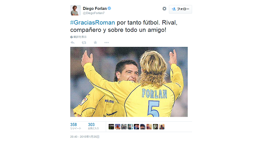The height and width of the screenshot is (143, 263).
Task: Click the blue verified badge
Action: click(x=109, y=8)
